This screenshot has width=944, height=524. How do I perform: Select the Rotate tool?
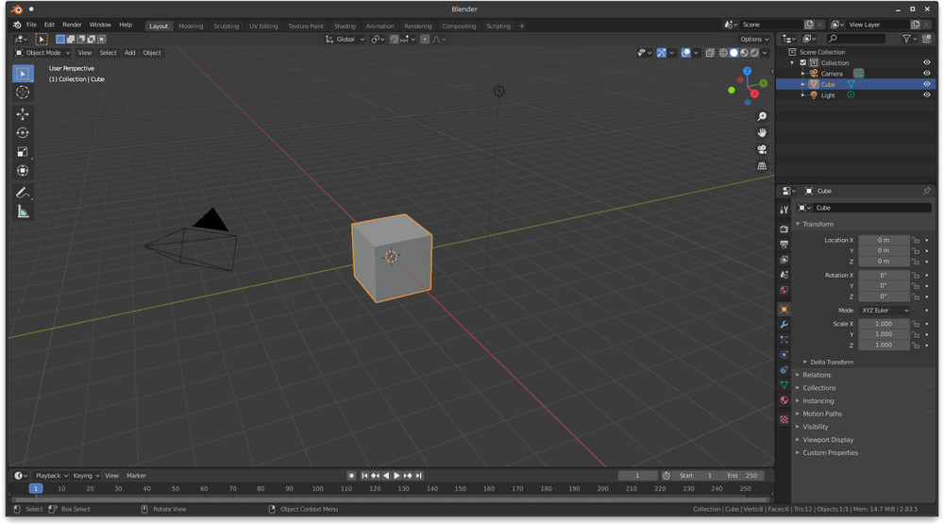pos(23,133)
